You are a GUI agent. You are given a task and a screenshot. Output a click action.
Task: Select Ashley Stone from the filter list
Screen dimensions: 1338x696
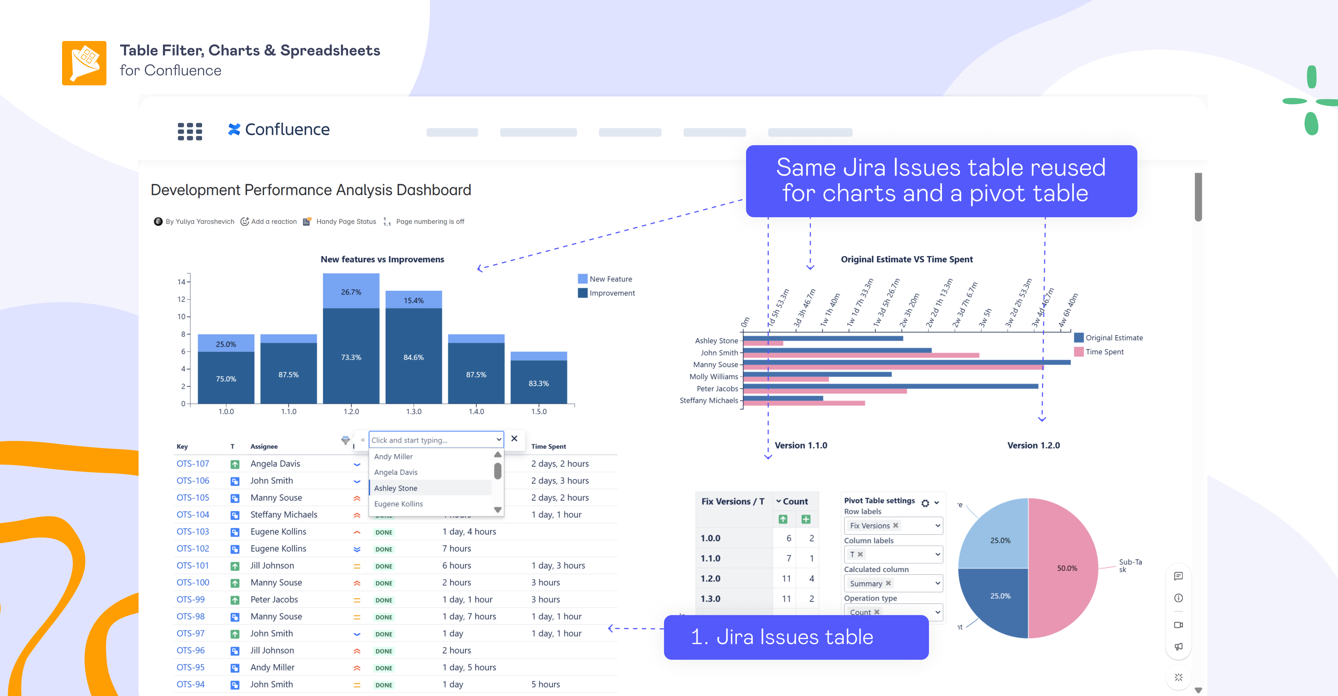[396, 488]
